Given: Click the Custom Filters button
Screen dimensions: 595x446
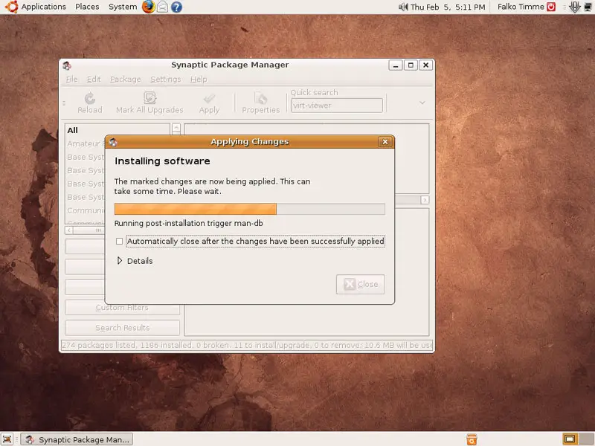Looking at the screenshot, I should point(122,307).
